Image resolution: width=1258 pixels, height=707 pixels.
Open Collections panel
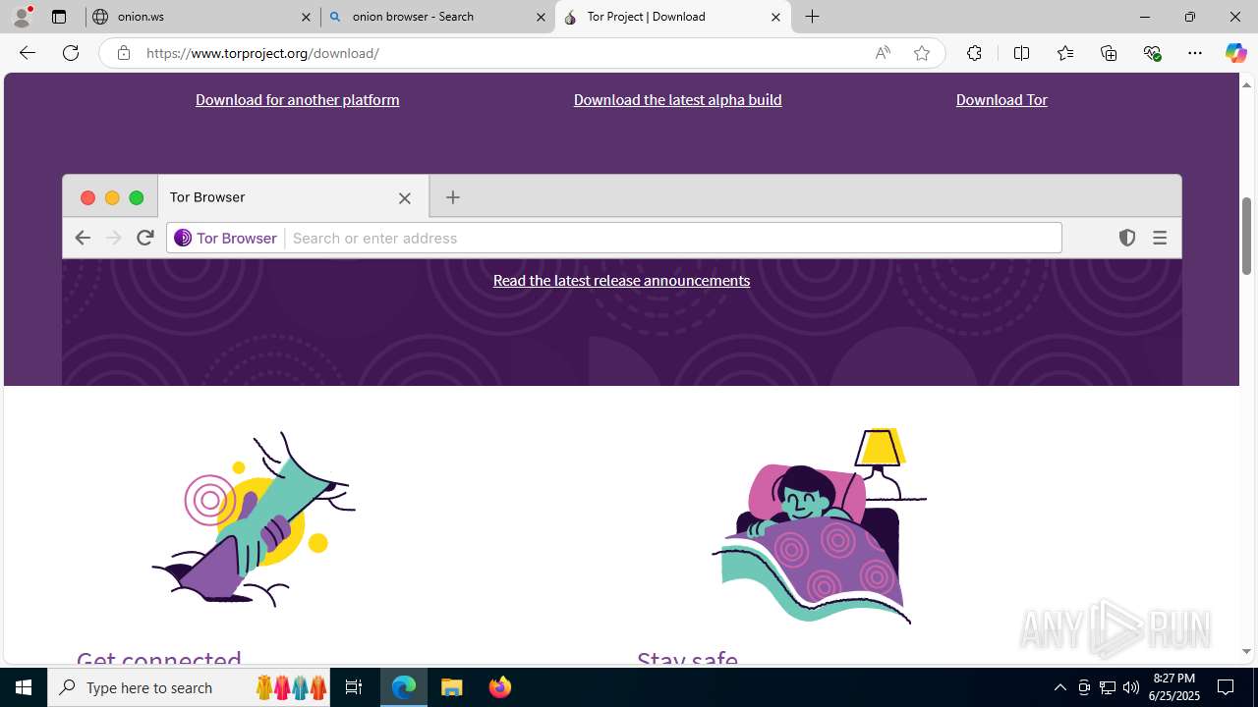(1109, 53)
